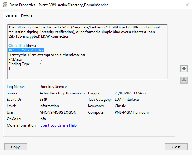Click the Event ID value 2889

pyautogui.click(x=43, y=100)
